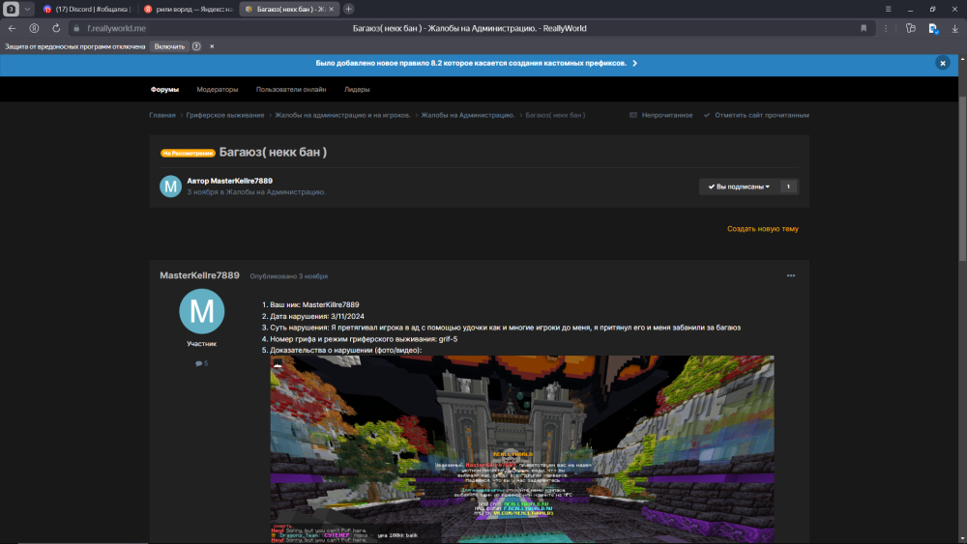Click the author avatar in topic header
Screen dimensions: 967x544
tap(171, 186)
